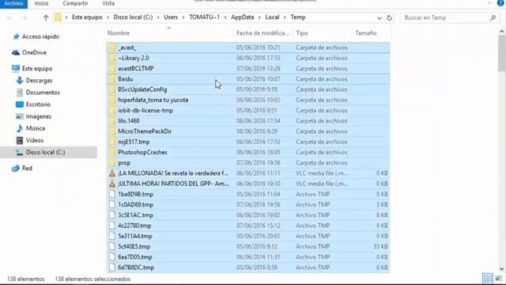Viewport: 506px width, 285px height.
Task: Select file name '4c22780.tmp'
Action: 134,226
